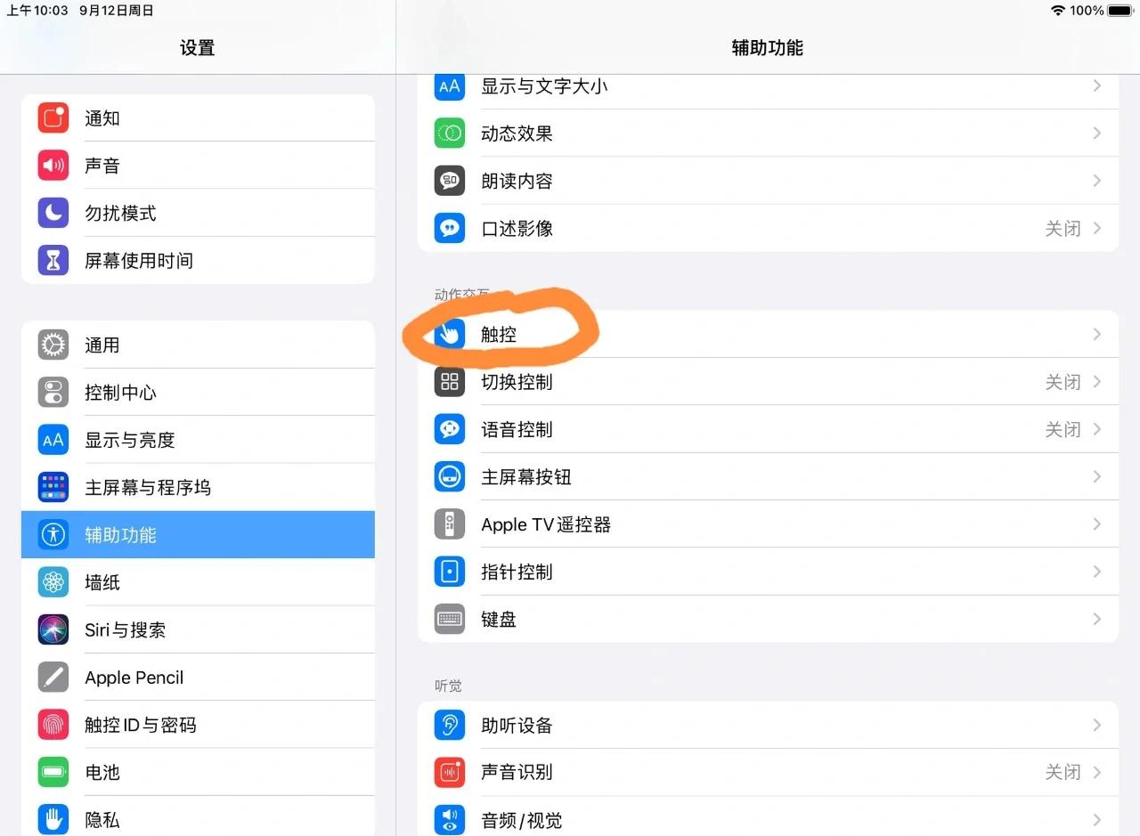Viewport: 1140px width, 836px height.
Task: Open 通用 in the settings sidebar
Action: (x=102, y=345)
